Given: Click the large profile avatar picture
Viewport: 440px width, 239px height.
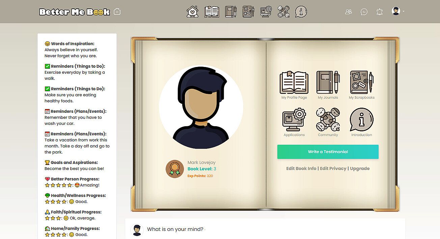Looking at the screenshot, I should pyautogui.click(x=201, y=107).
